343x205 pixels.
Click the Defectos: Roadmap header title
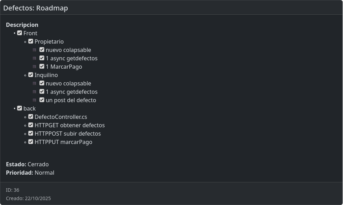coord(36,8)
